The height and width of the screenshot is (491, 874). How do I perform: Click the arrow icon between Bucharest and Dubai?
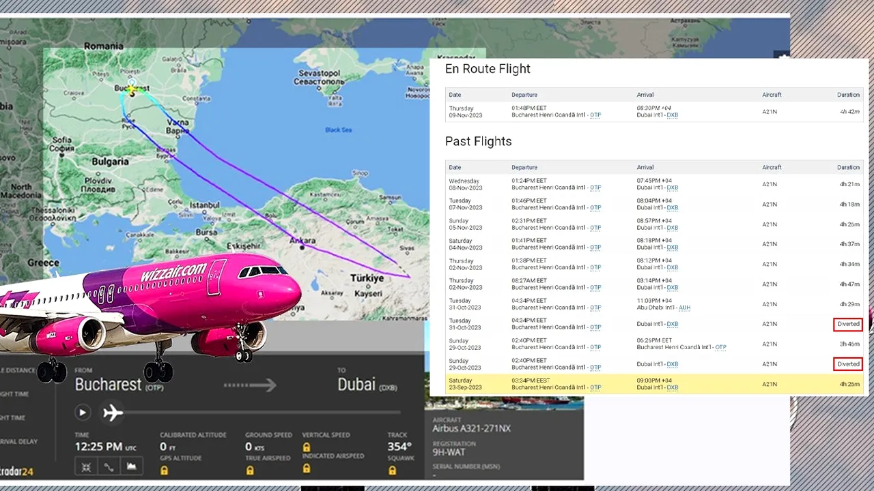251,384
